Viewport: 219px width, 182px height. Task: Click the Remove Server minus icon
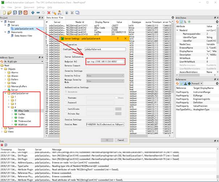tap(39, 12)
